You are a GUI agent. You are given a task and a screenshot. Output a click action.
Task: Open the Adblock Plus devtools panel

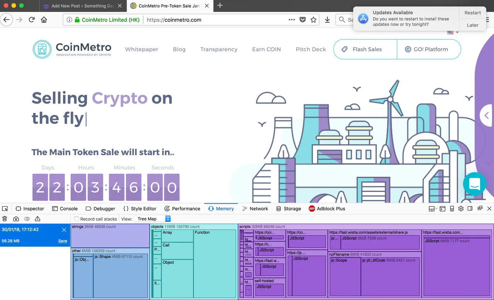click(x=327, y=208)
